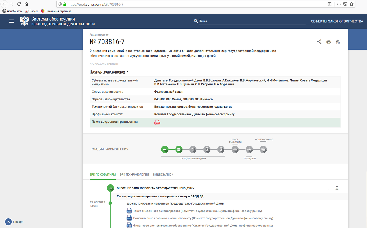The image size is (367, 228).
Task: Go back with the browser back arrow
Action: [x=4, y=4]
